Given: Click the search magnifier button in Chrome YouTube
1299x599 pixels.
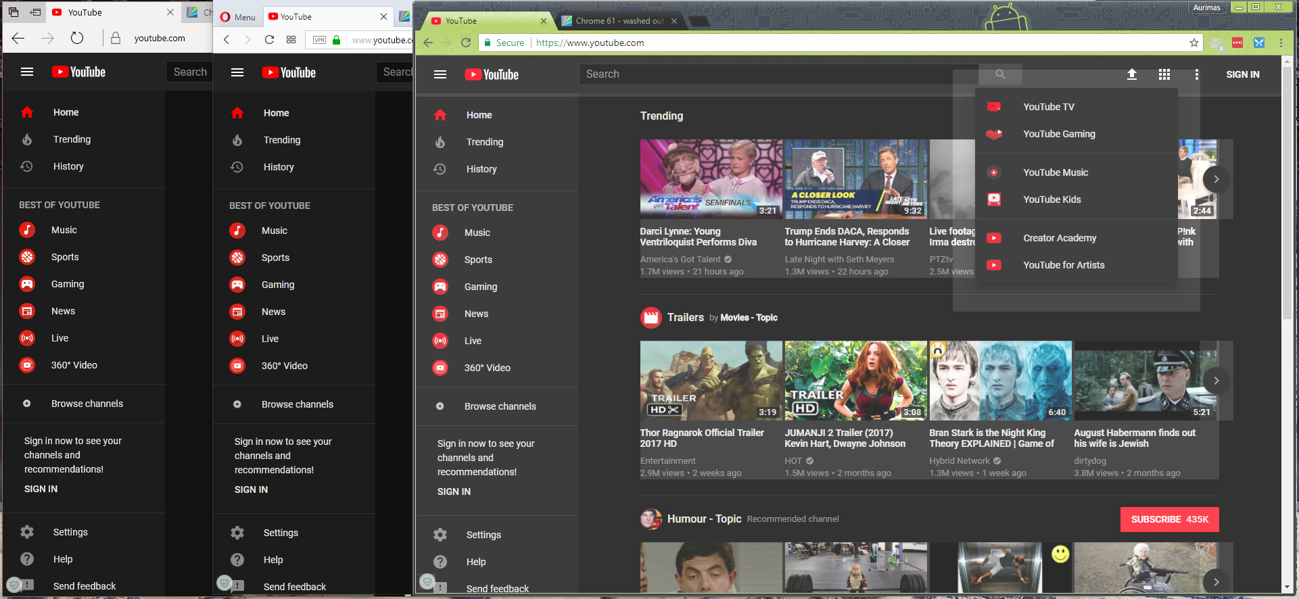Looking at the screenshot, I should point(1000,74).
